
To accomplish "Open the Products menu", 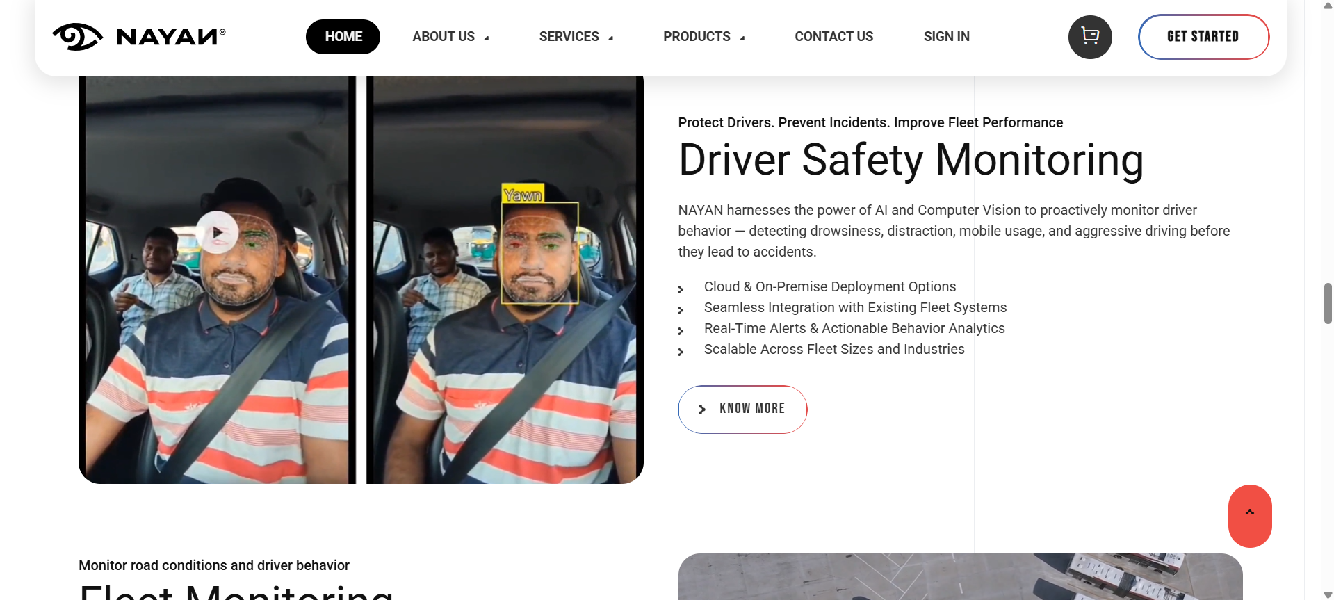I will pos(697,37).
